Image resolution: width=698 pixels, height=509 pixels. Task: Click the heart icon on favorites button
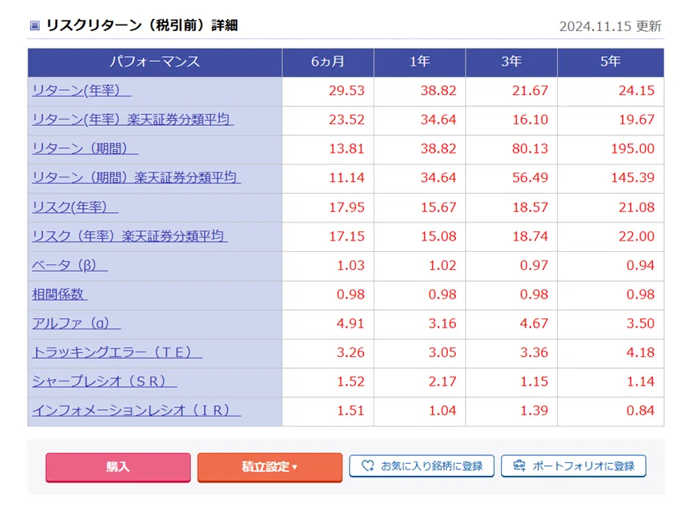(x=367, y=465)
